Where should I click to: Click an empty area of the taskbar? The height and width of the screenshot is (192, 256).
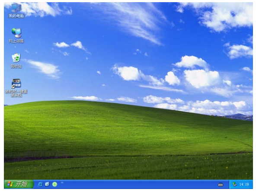point(139,185)
